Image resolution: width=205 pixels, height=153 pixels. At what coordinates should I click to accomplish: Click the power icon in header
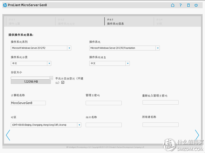(196, 5)
